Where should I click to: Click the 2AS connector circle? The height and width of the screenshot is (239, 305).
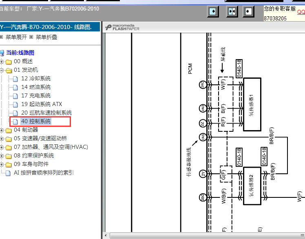pos(203,137)
